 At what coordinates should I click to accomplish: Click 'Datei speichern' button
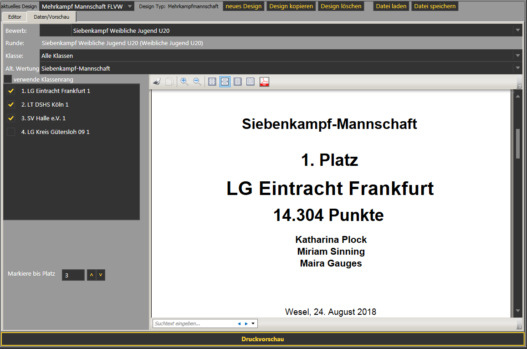coord(435,6)
